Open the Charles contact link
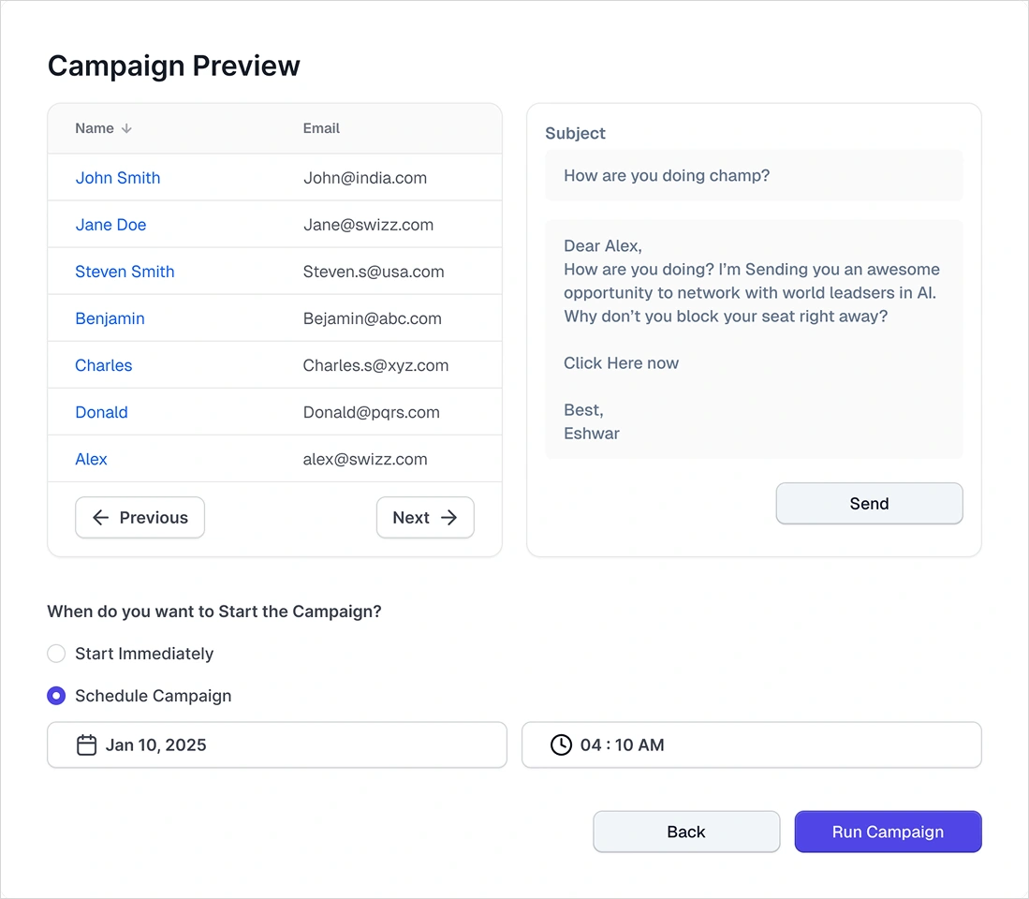 103,365
